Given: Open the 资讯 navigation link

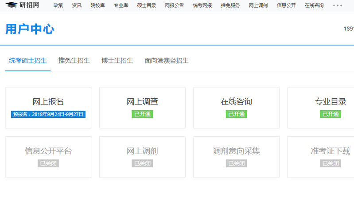Looking at the screenshot, I should tap(77, 5).
